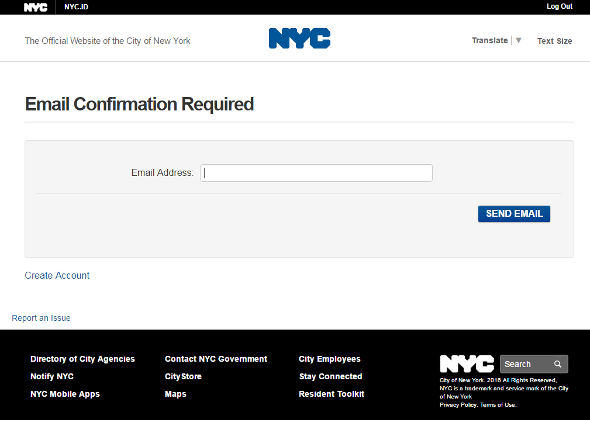Click the footer Search text field

(x=525, y=364)
